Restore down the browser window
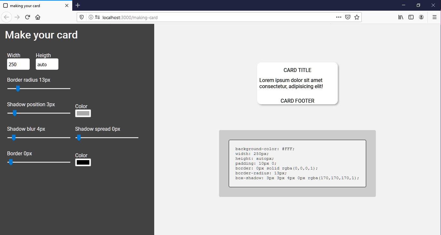 [418, 5]
